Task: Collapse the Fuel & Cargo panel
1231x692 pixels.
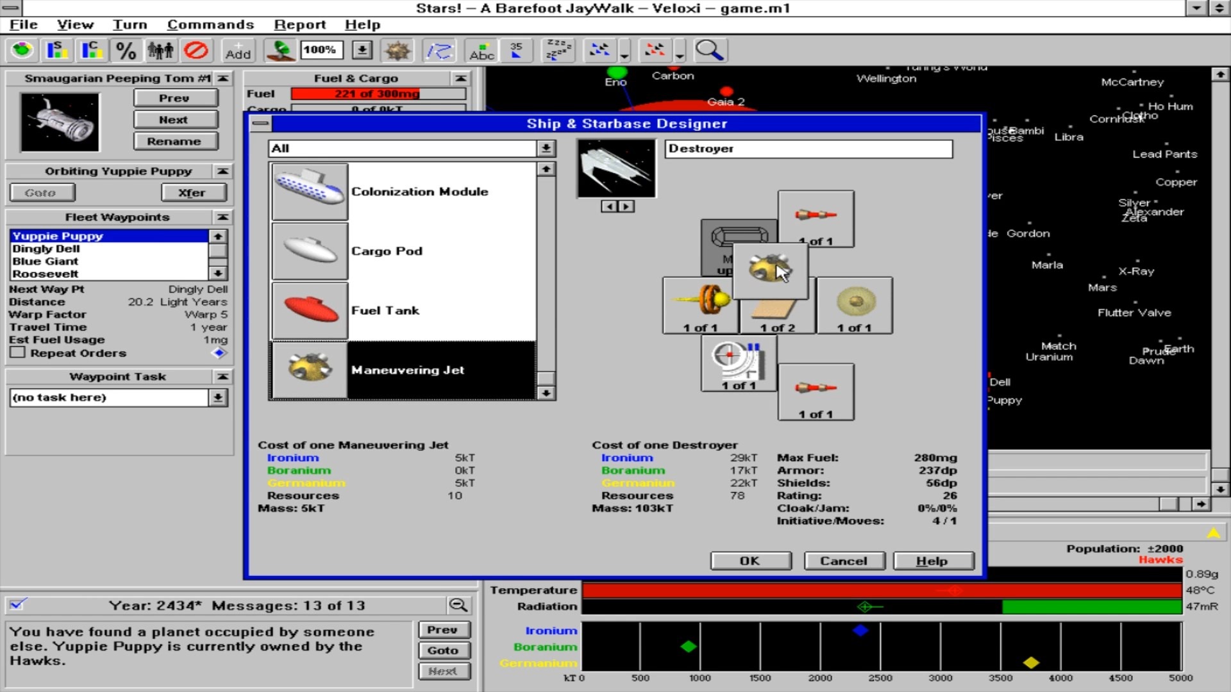Action: coord(460,78)
